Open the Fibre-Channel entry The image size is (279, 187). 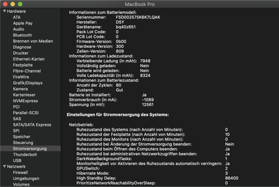point(27,71)
